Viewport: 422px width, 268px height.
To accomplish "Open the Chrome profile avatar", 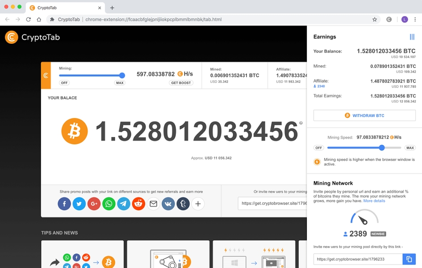I will coord(405,19).
